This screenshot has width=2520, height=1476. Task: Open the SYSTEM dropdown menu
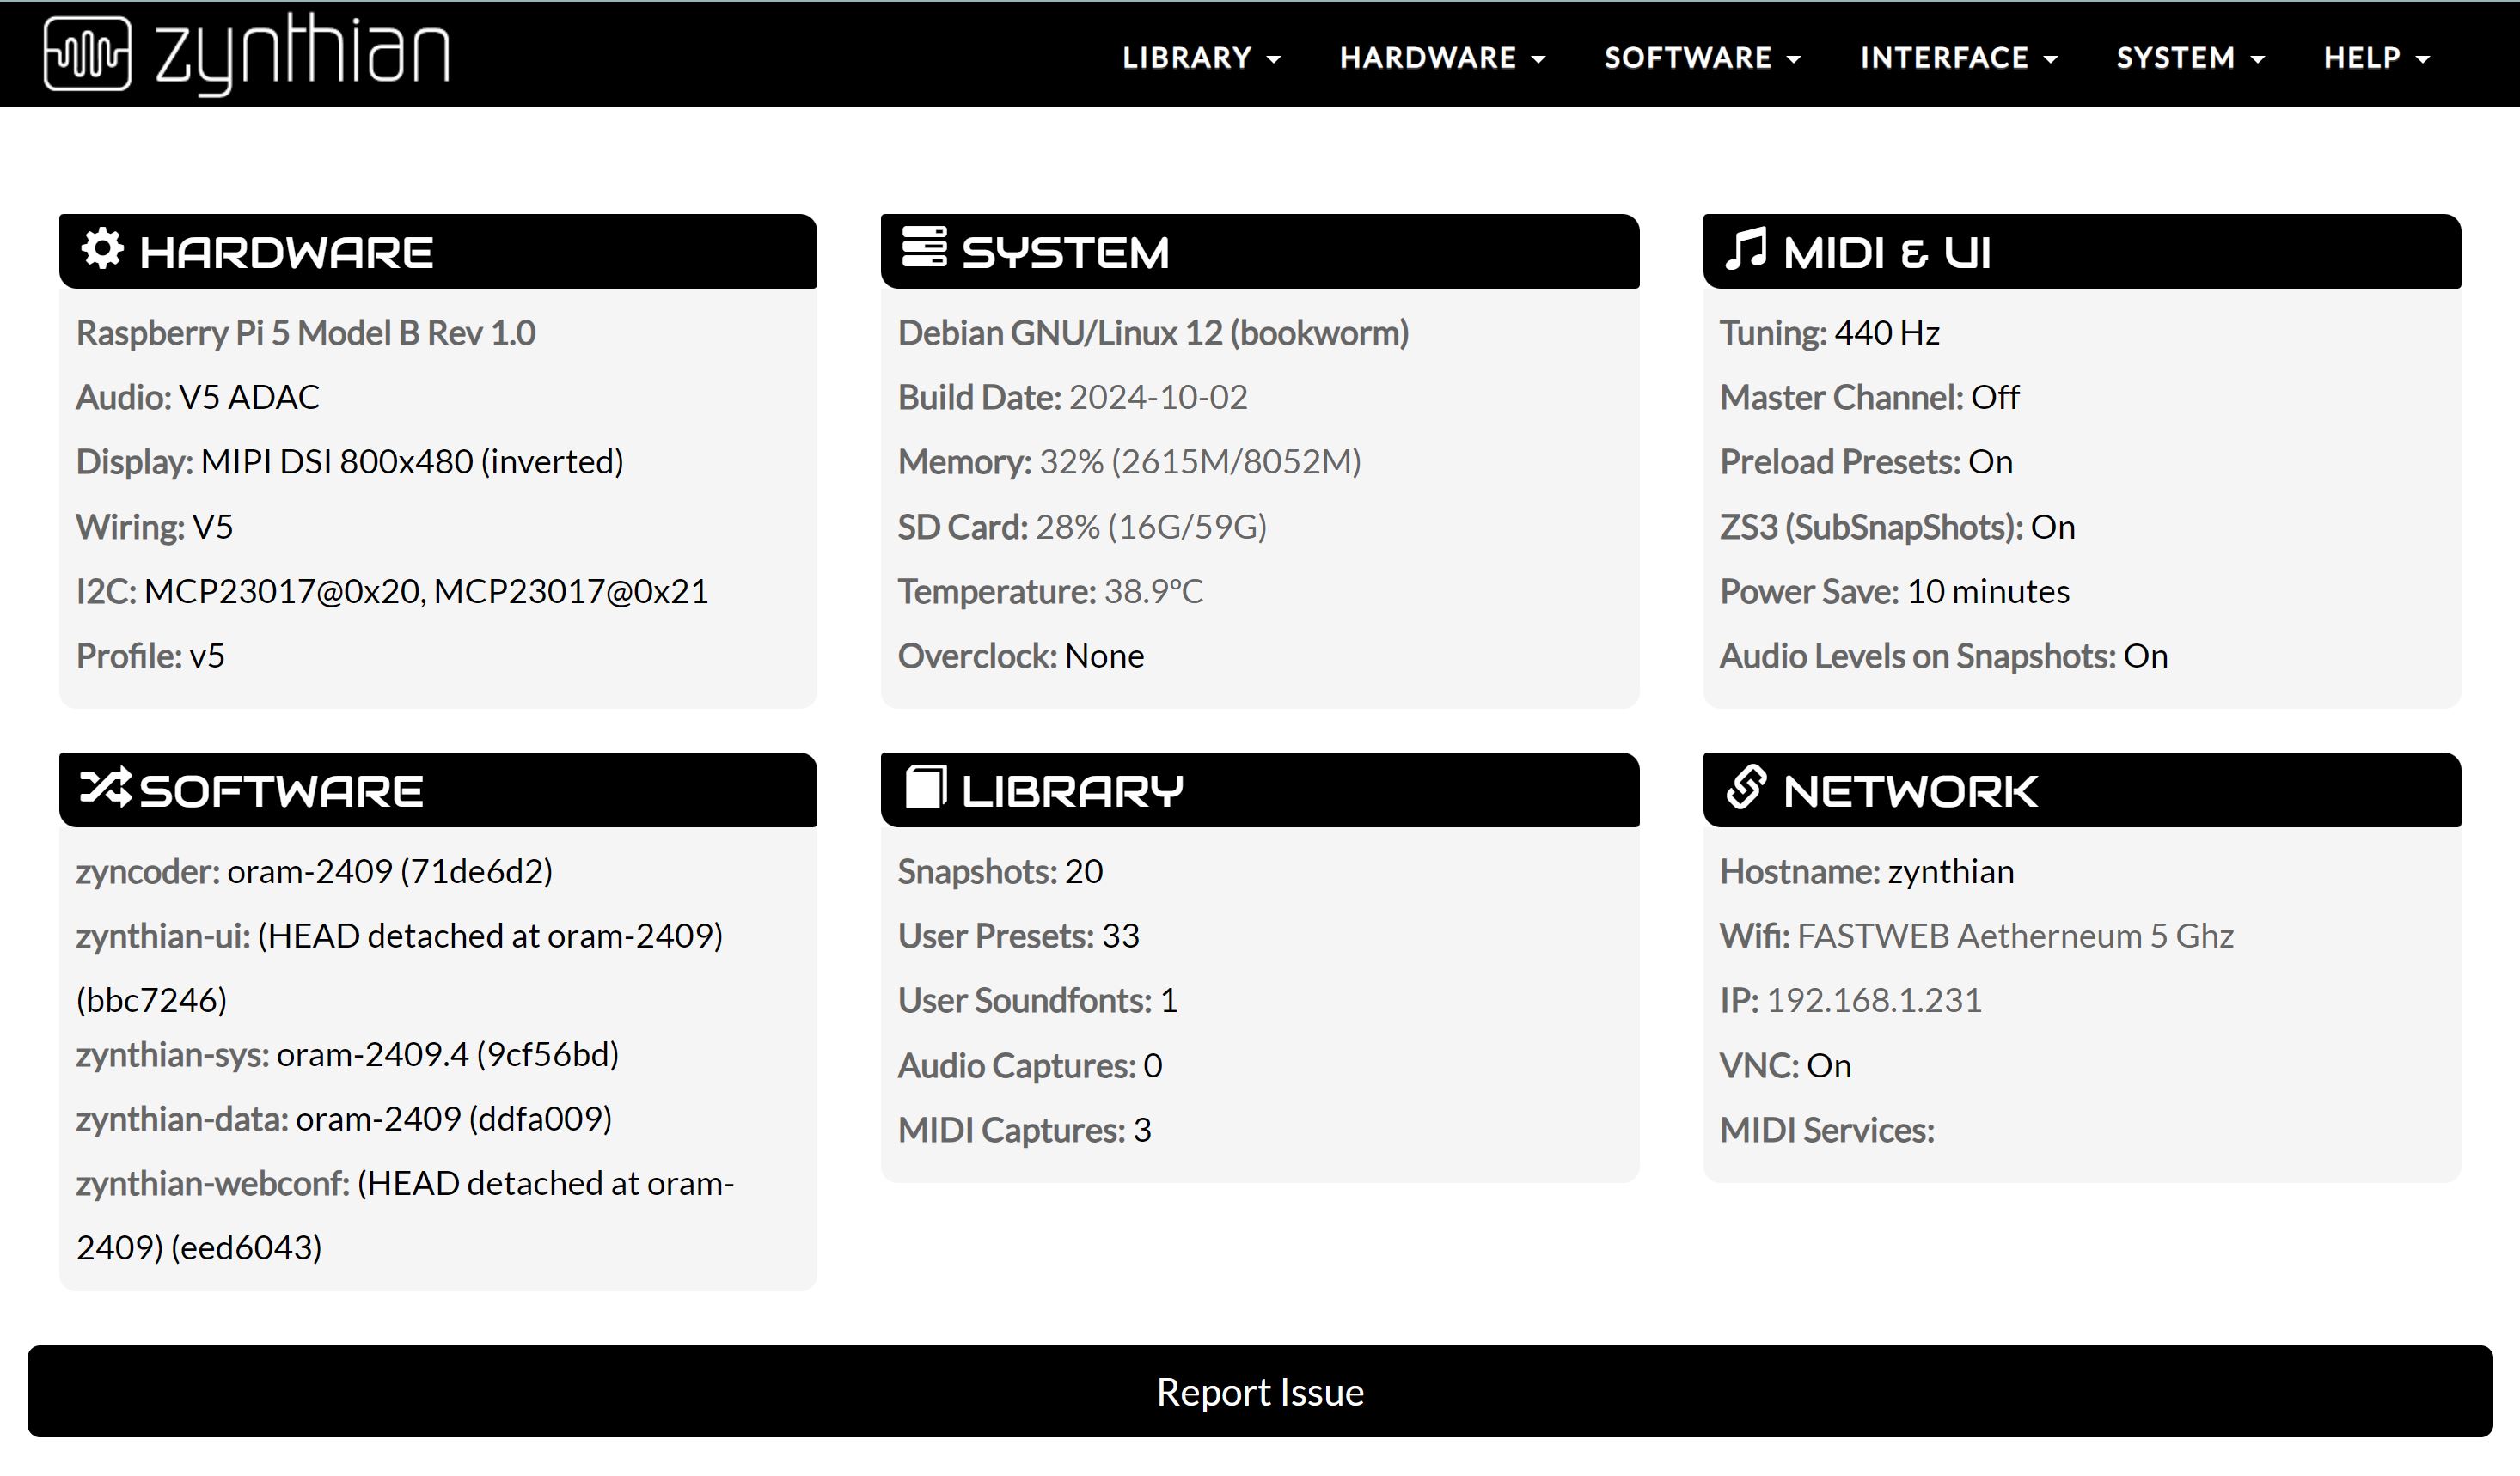click(2190, 58)
